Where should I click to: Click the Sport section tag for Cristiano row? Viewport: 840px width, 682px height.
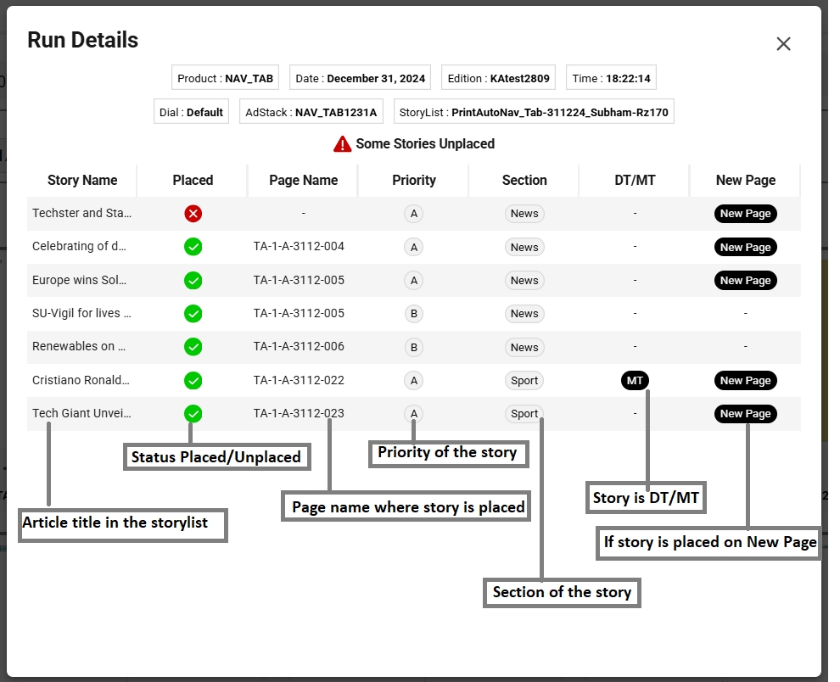tap(524, 380)
